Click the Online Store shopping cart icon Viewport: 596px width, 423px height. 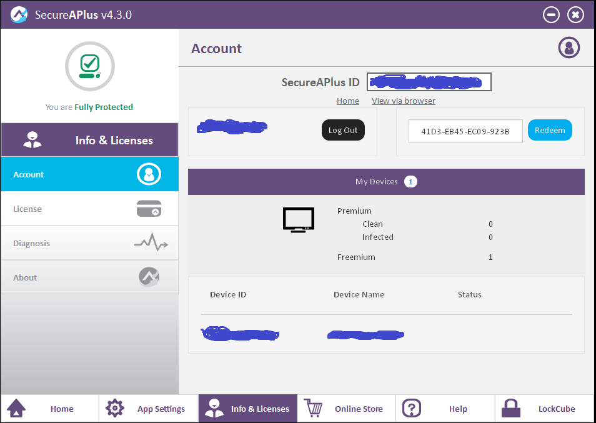[313, 408]
